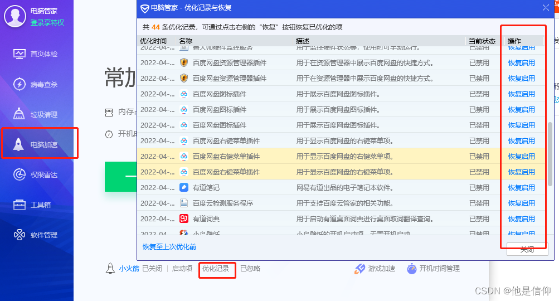Click the 内存 memory icon behind dialog
559x301 pixels.
(109, 113)
